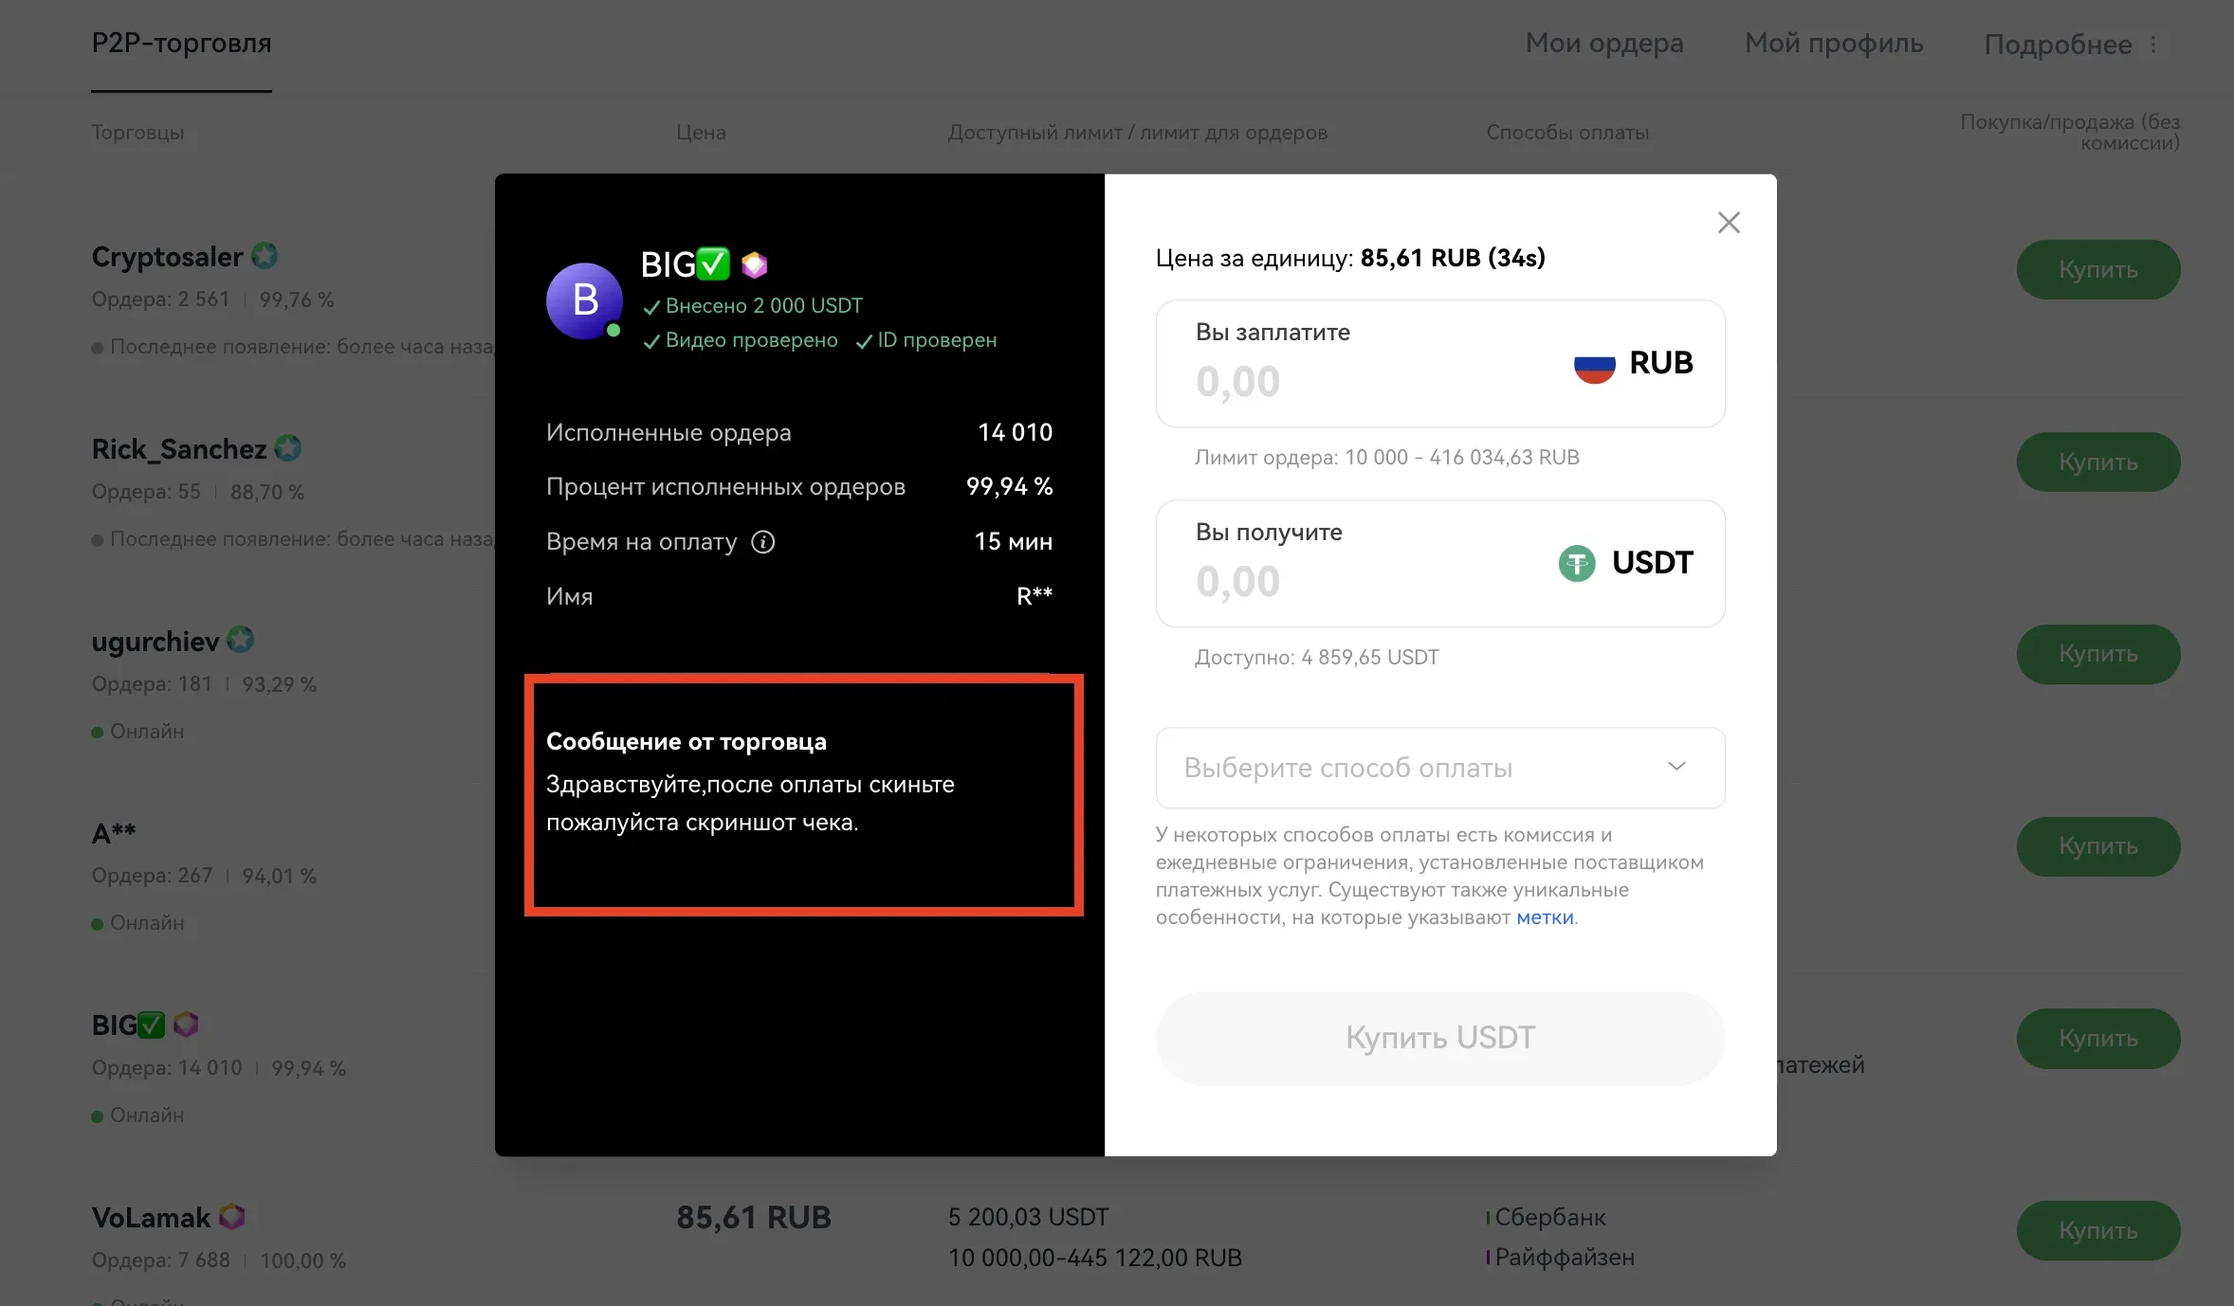
Task: Click Купить button in the VoLamak row
Action: (2097, 1230)
